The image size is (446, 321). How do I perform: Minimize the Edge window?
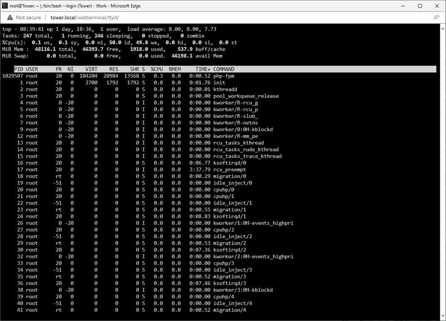tap(403, 6)
